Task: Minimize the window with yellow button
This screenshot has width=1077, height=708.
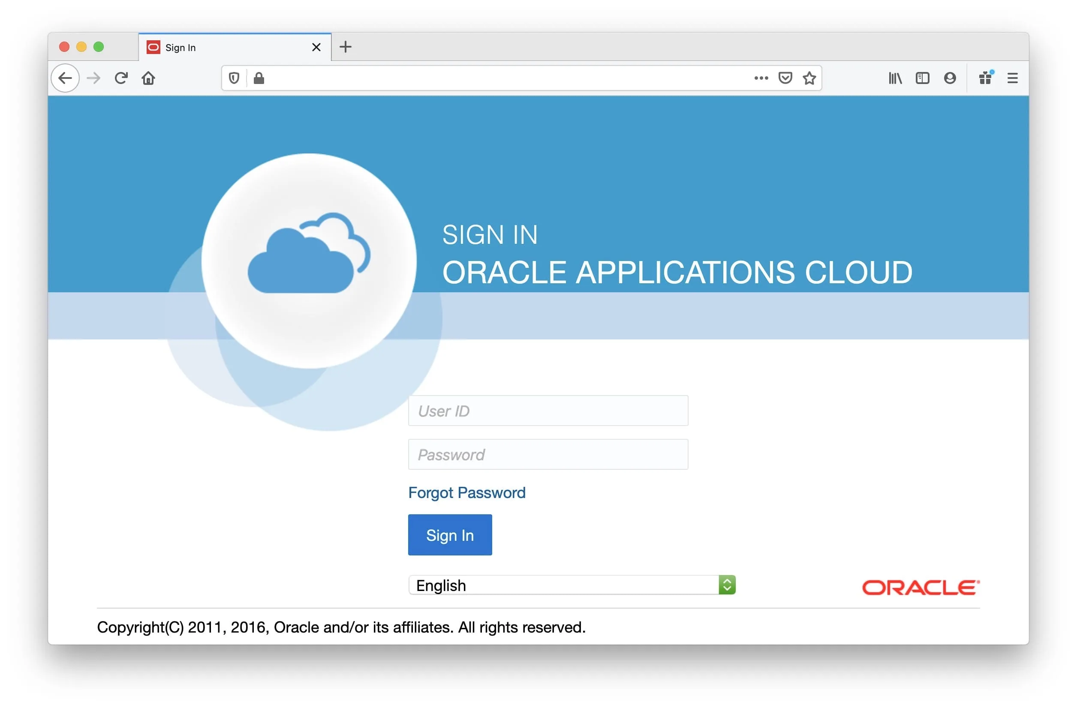Action: point(81,47)
